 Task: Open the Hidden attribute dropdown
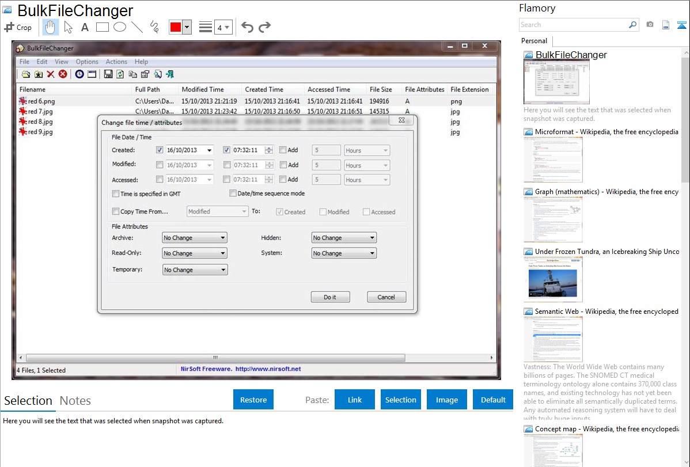pyautogui.click(x=344, y=238)
